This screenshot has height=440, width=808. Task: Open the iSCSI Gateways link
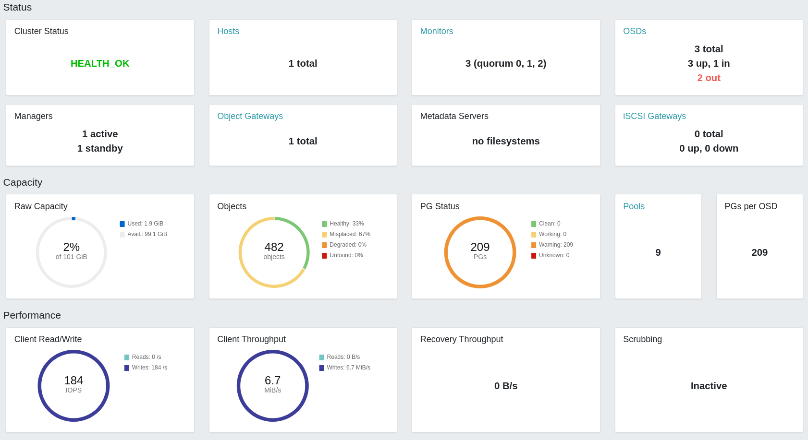click(x=654, y=116)
